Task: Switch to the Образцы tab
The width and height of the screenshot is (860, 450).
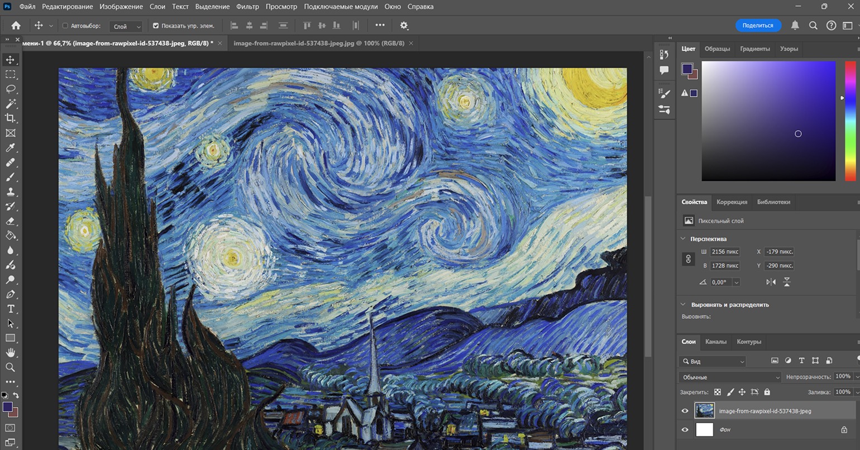Action: click(x=717, y=49)
